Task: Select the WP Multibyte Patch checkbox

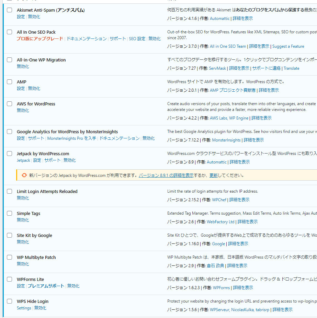Action: 9,257
